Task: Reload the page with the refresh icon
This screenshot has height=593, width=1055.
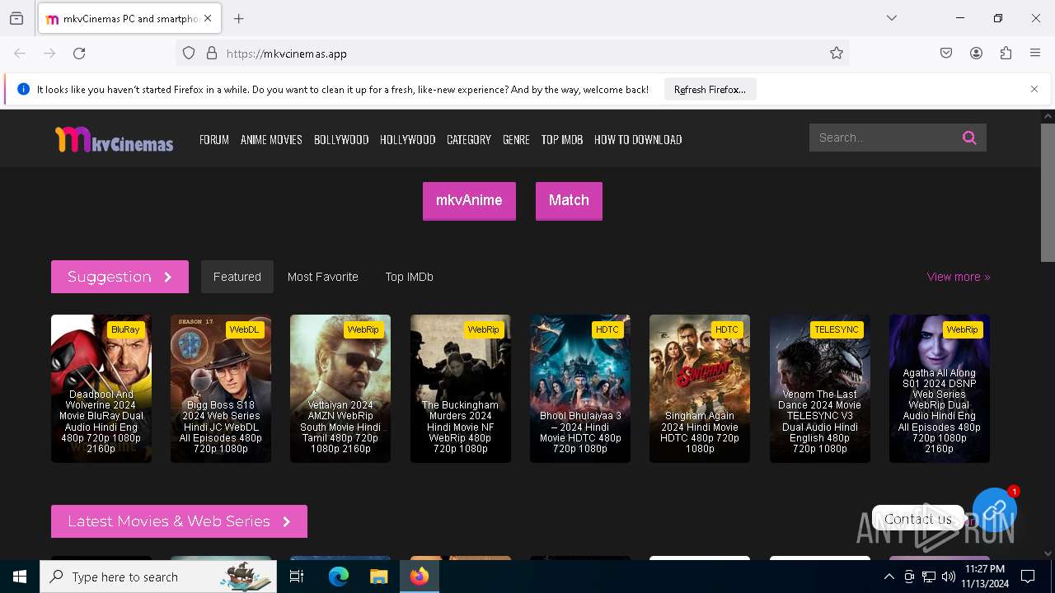Action: [79, 54]
